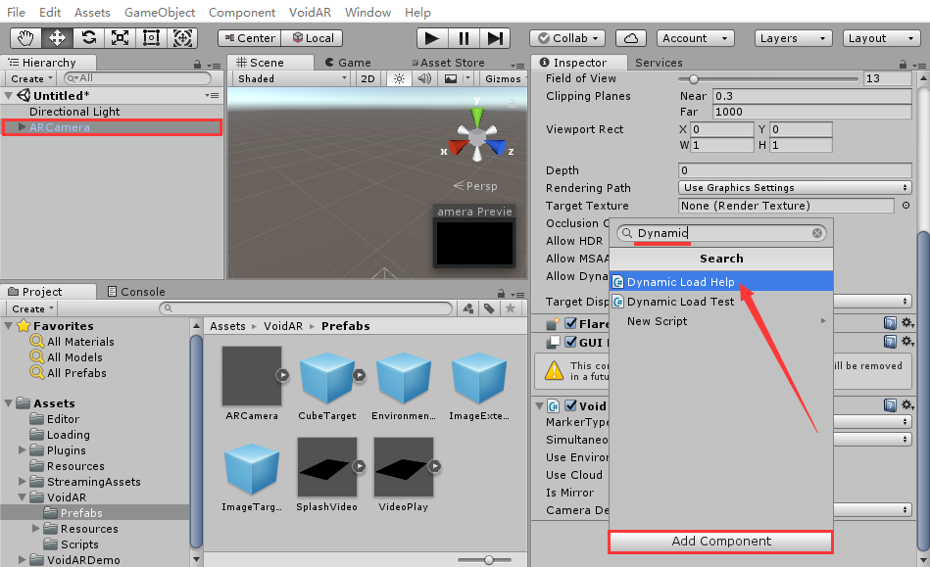930x567 pixels.
Task: Toggle the GUI Layer component checkbox
Action: 571,342
